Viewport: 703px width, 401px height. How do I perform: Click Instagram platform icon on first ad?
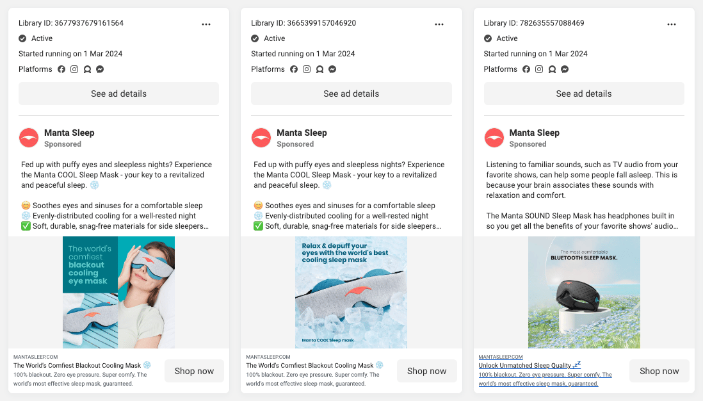click(x=74, y=69)
